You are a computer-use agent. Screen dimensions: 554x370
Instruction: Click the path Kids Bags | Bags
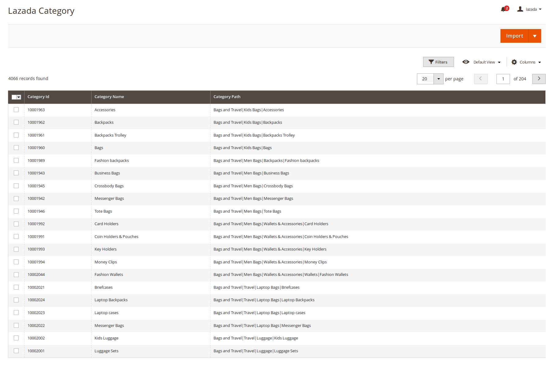pyautogui.click(x=243, y=148)
